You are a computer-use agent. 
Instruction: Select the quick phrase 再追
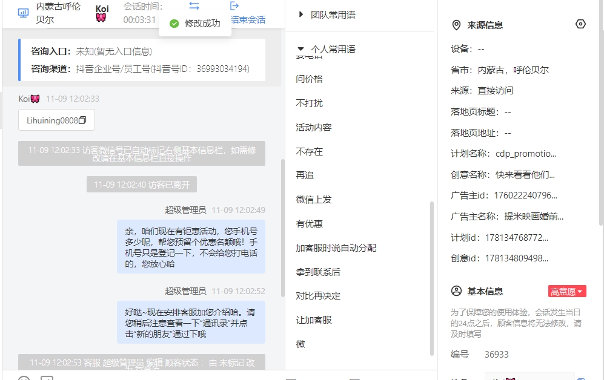pyautogui.click(x=305, y=175)
